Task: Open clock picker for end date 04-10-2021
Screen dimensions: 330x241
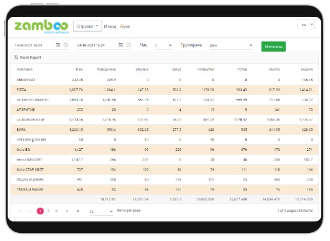Action: (x=129, y=45)
